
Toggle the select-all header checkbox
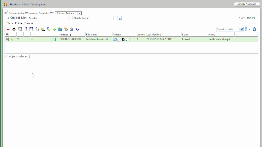point(7,34)
